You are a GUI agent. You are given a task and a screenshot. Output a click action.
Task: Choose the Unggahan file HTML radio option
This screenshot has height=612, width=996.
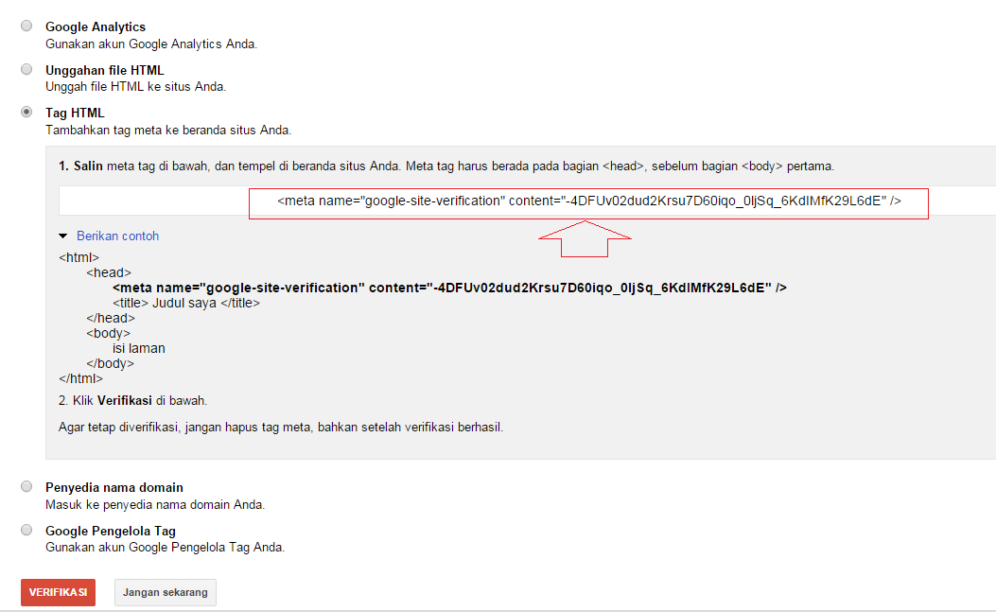point(26,69)
